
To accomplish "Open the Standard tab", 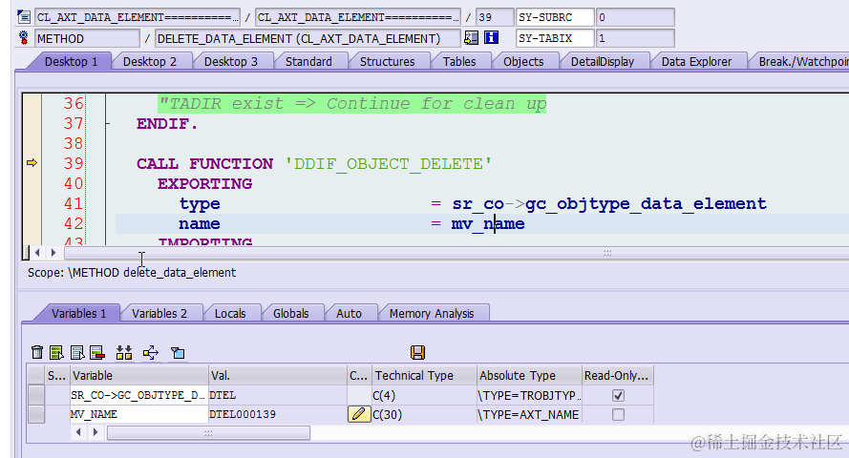I will coord(308,62).
